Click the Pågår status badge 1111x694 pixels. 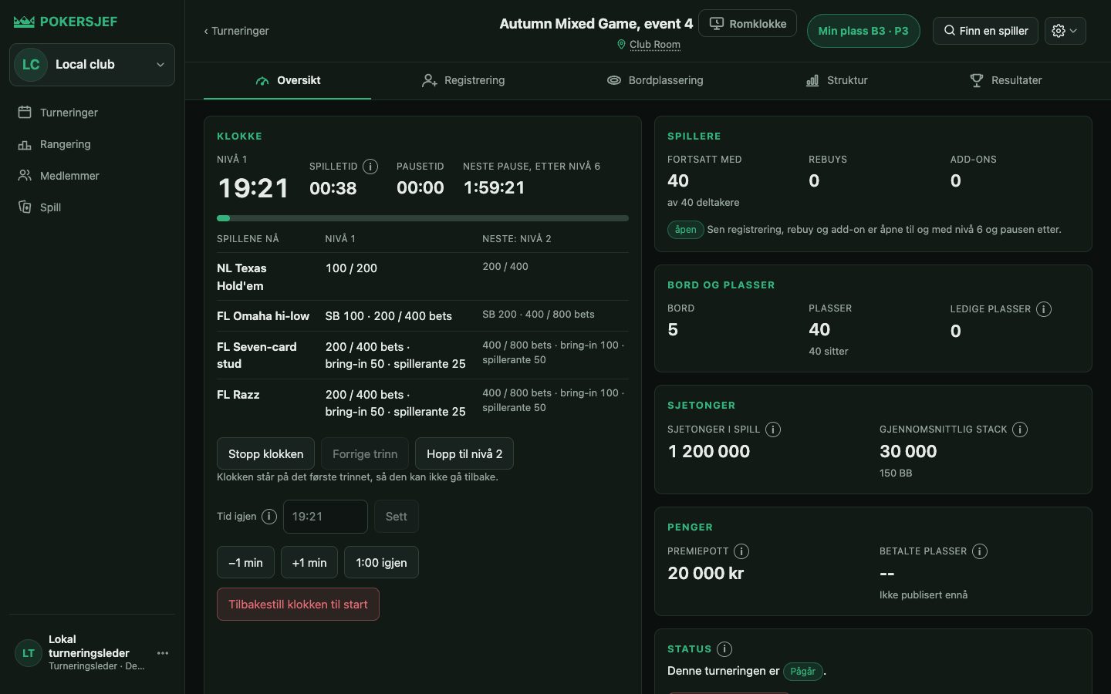(803, 672)
